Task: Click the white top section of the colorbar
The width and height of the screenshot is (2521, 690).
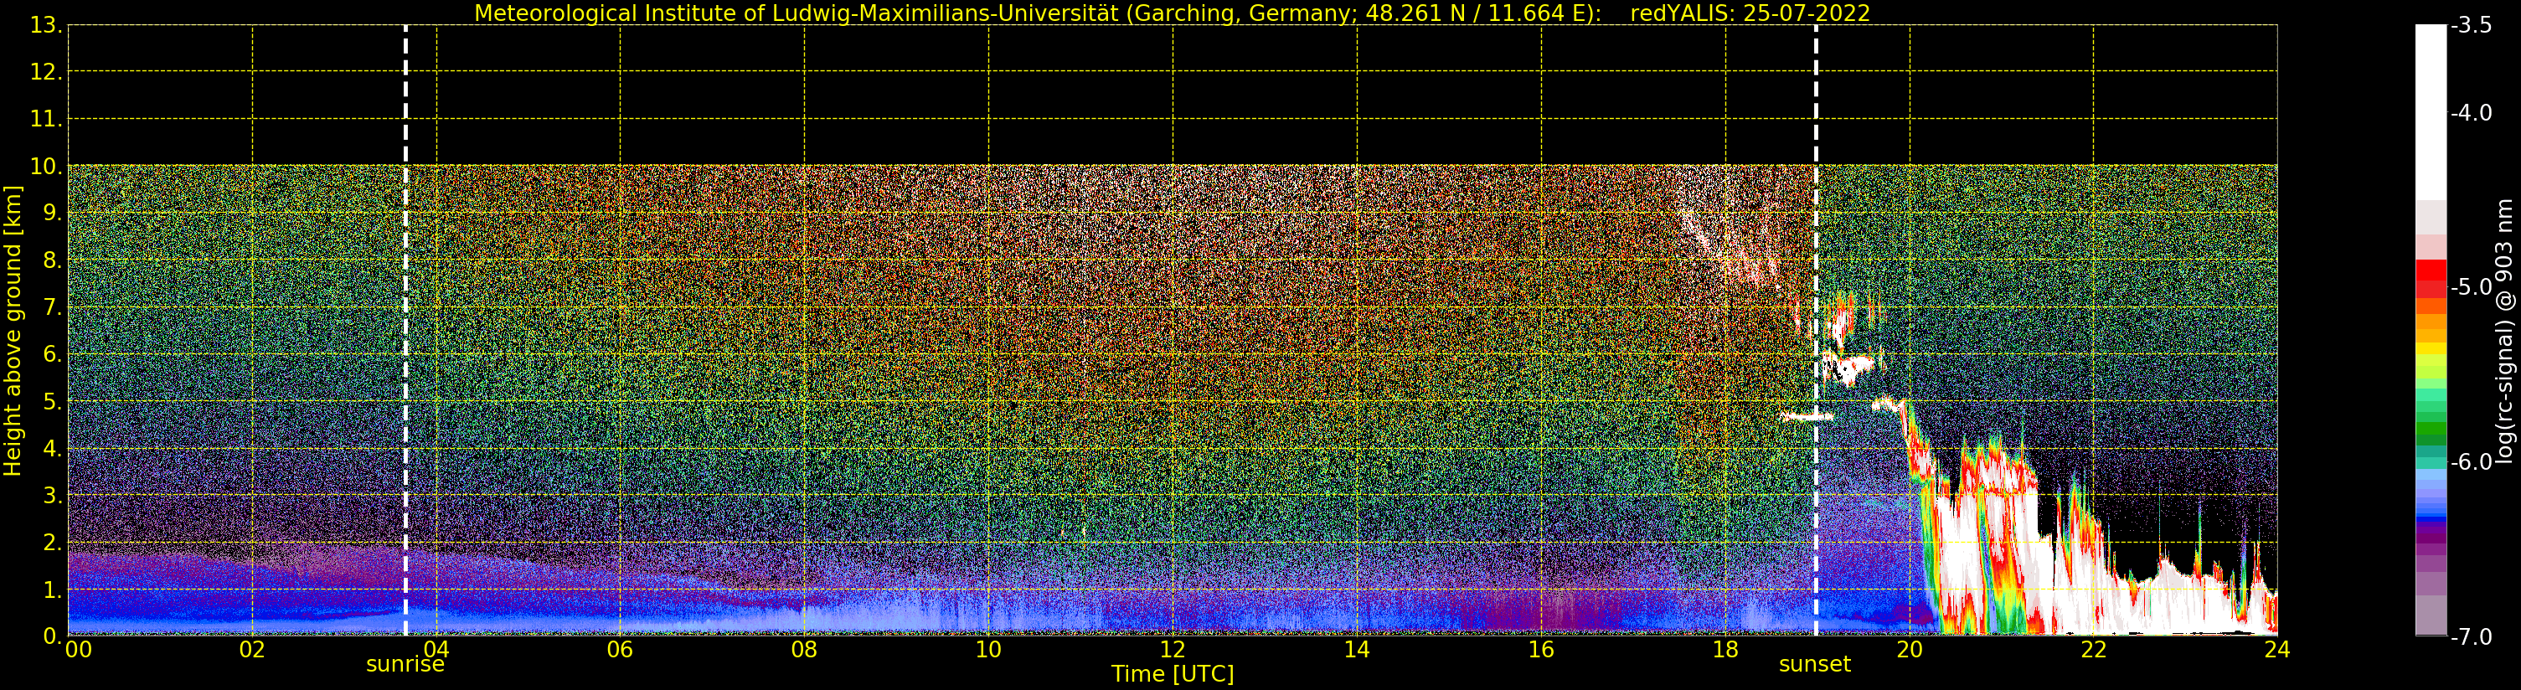Action: tap(2431, 111)
